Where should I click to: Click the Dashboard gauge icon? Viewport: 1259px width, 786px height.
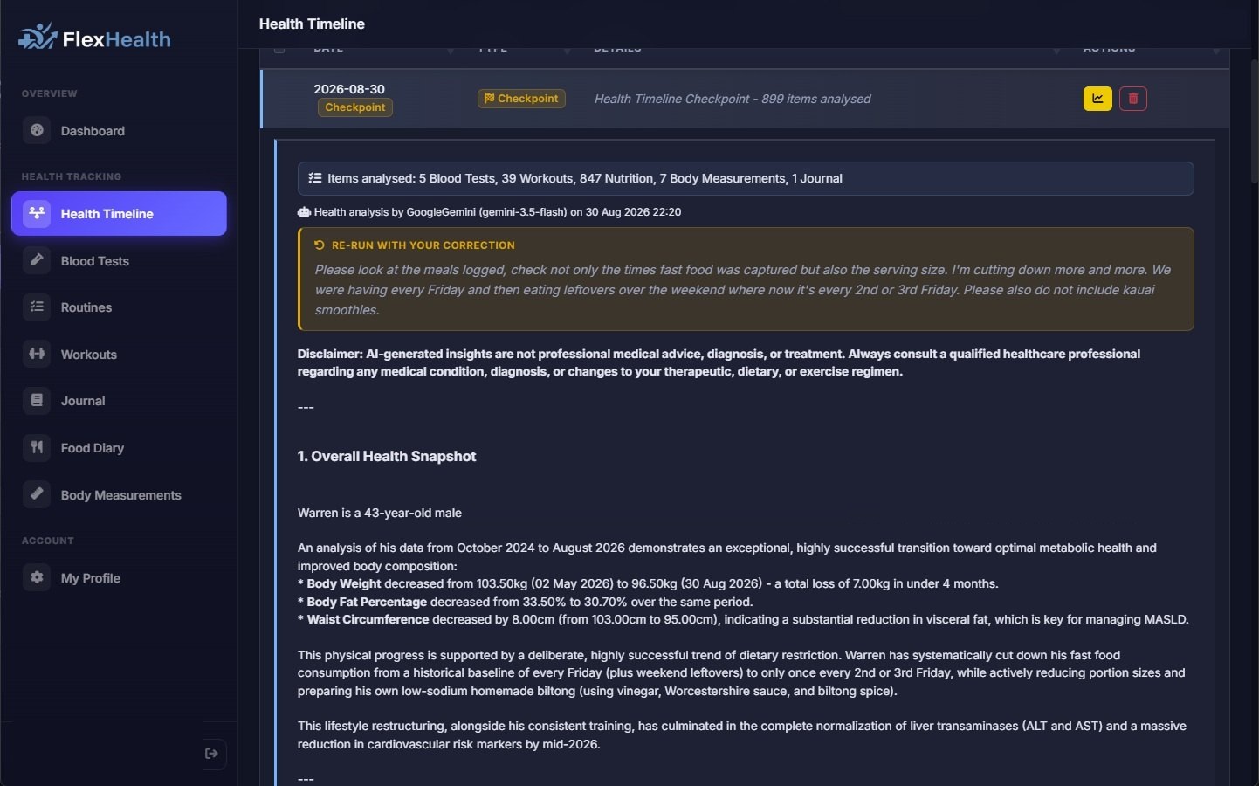(37, 130)
